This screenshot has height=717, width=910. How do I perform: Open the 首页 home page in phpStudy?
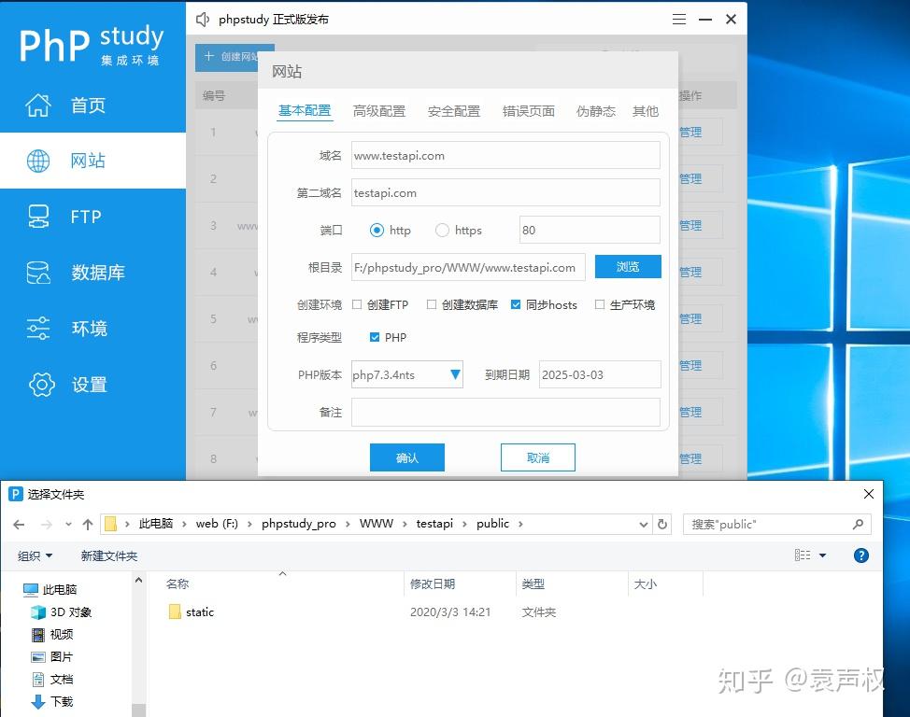(x=88, y=105)
